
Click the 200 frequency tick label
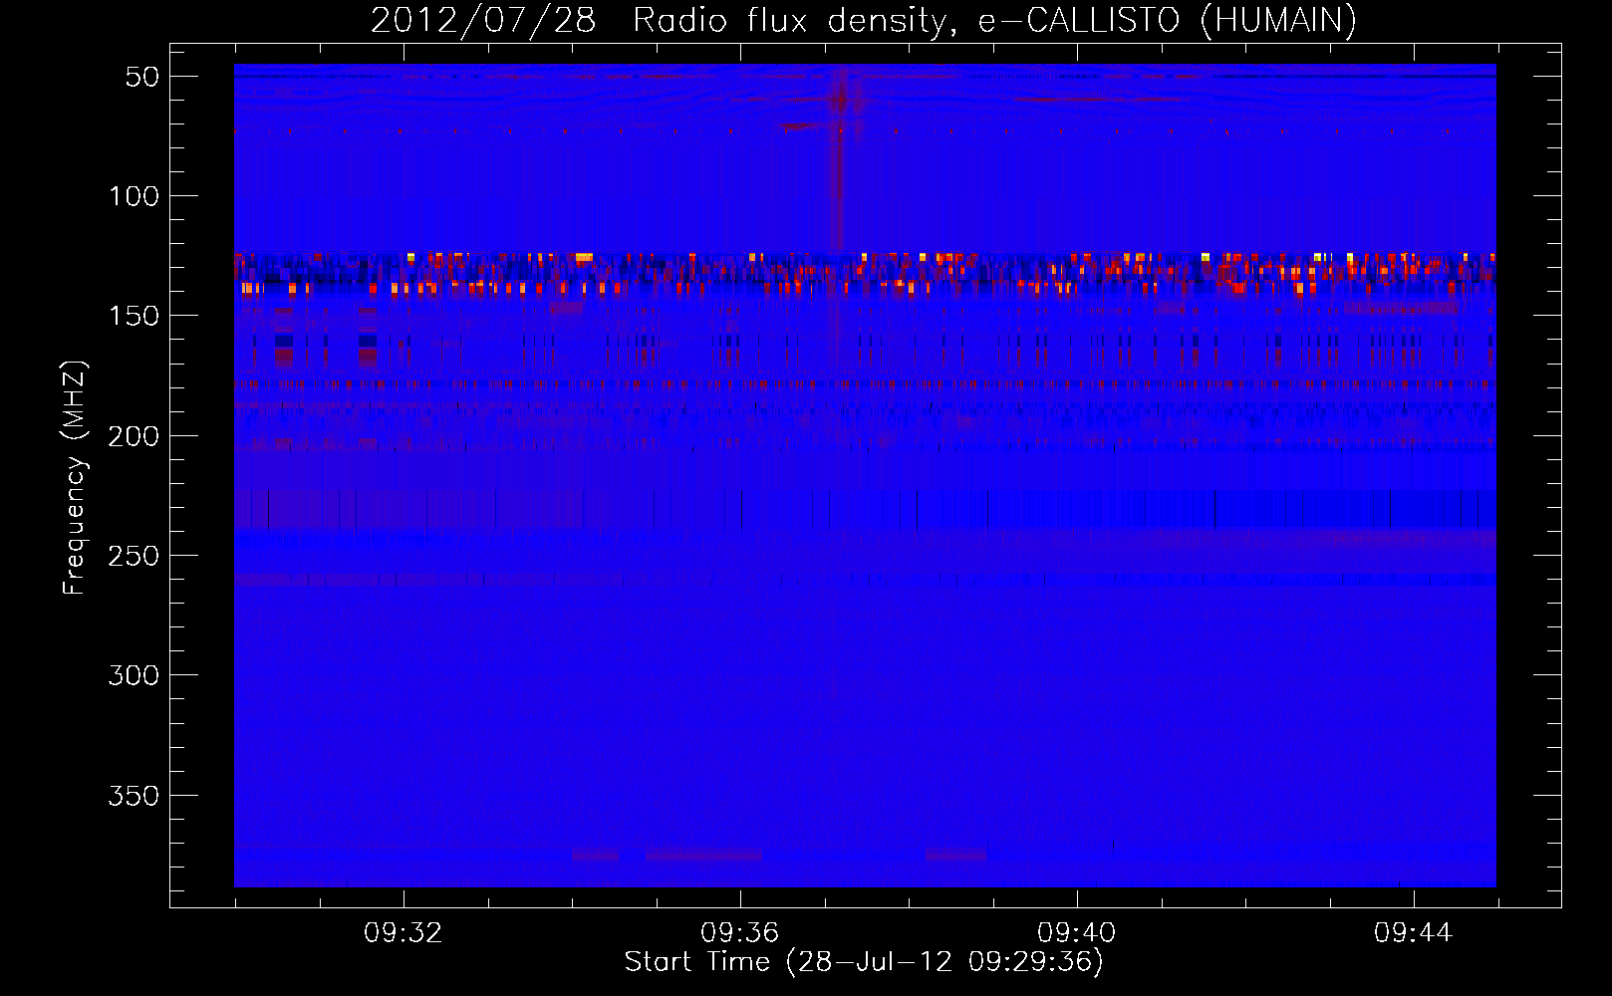pyautogui.click(x=134, y=436)
